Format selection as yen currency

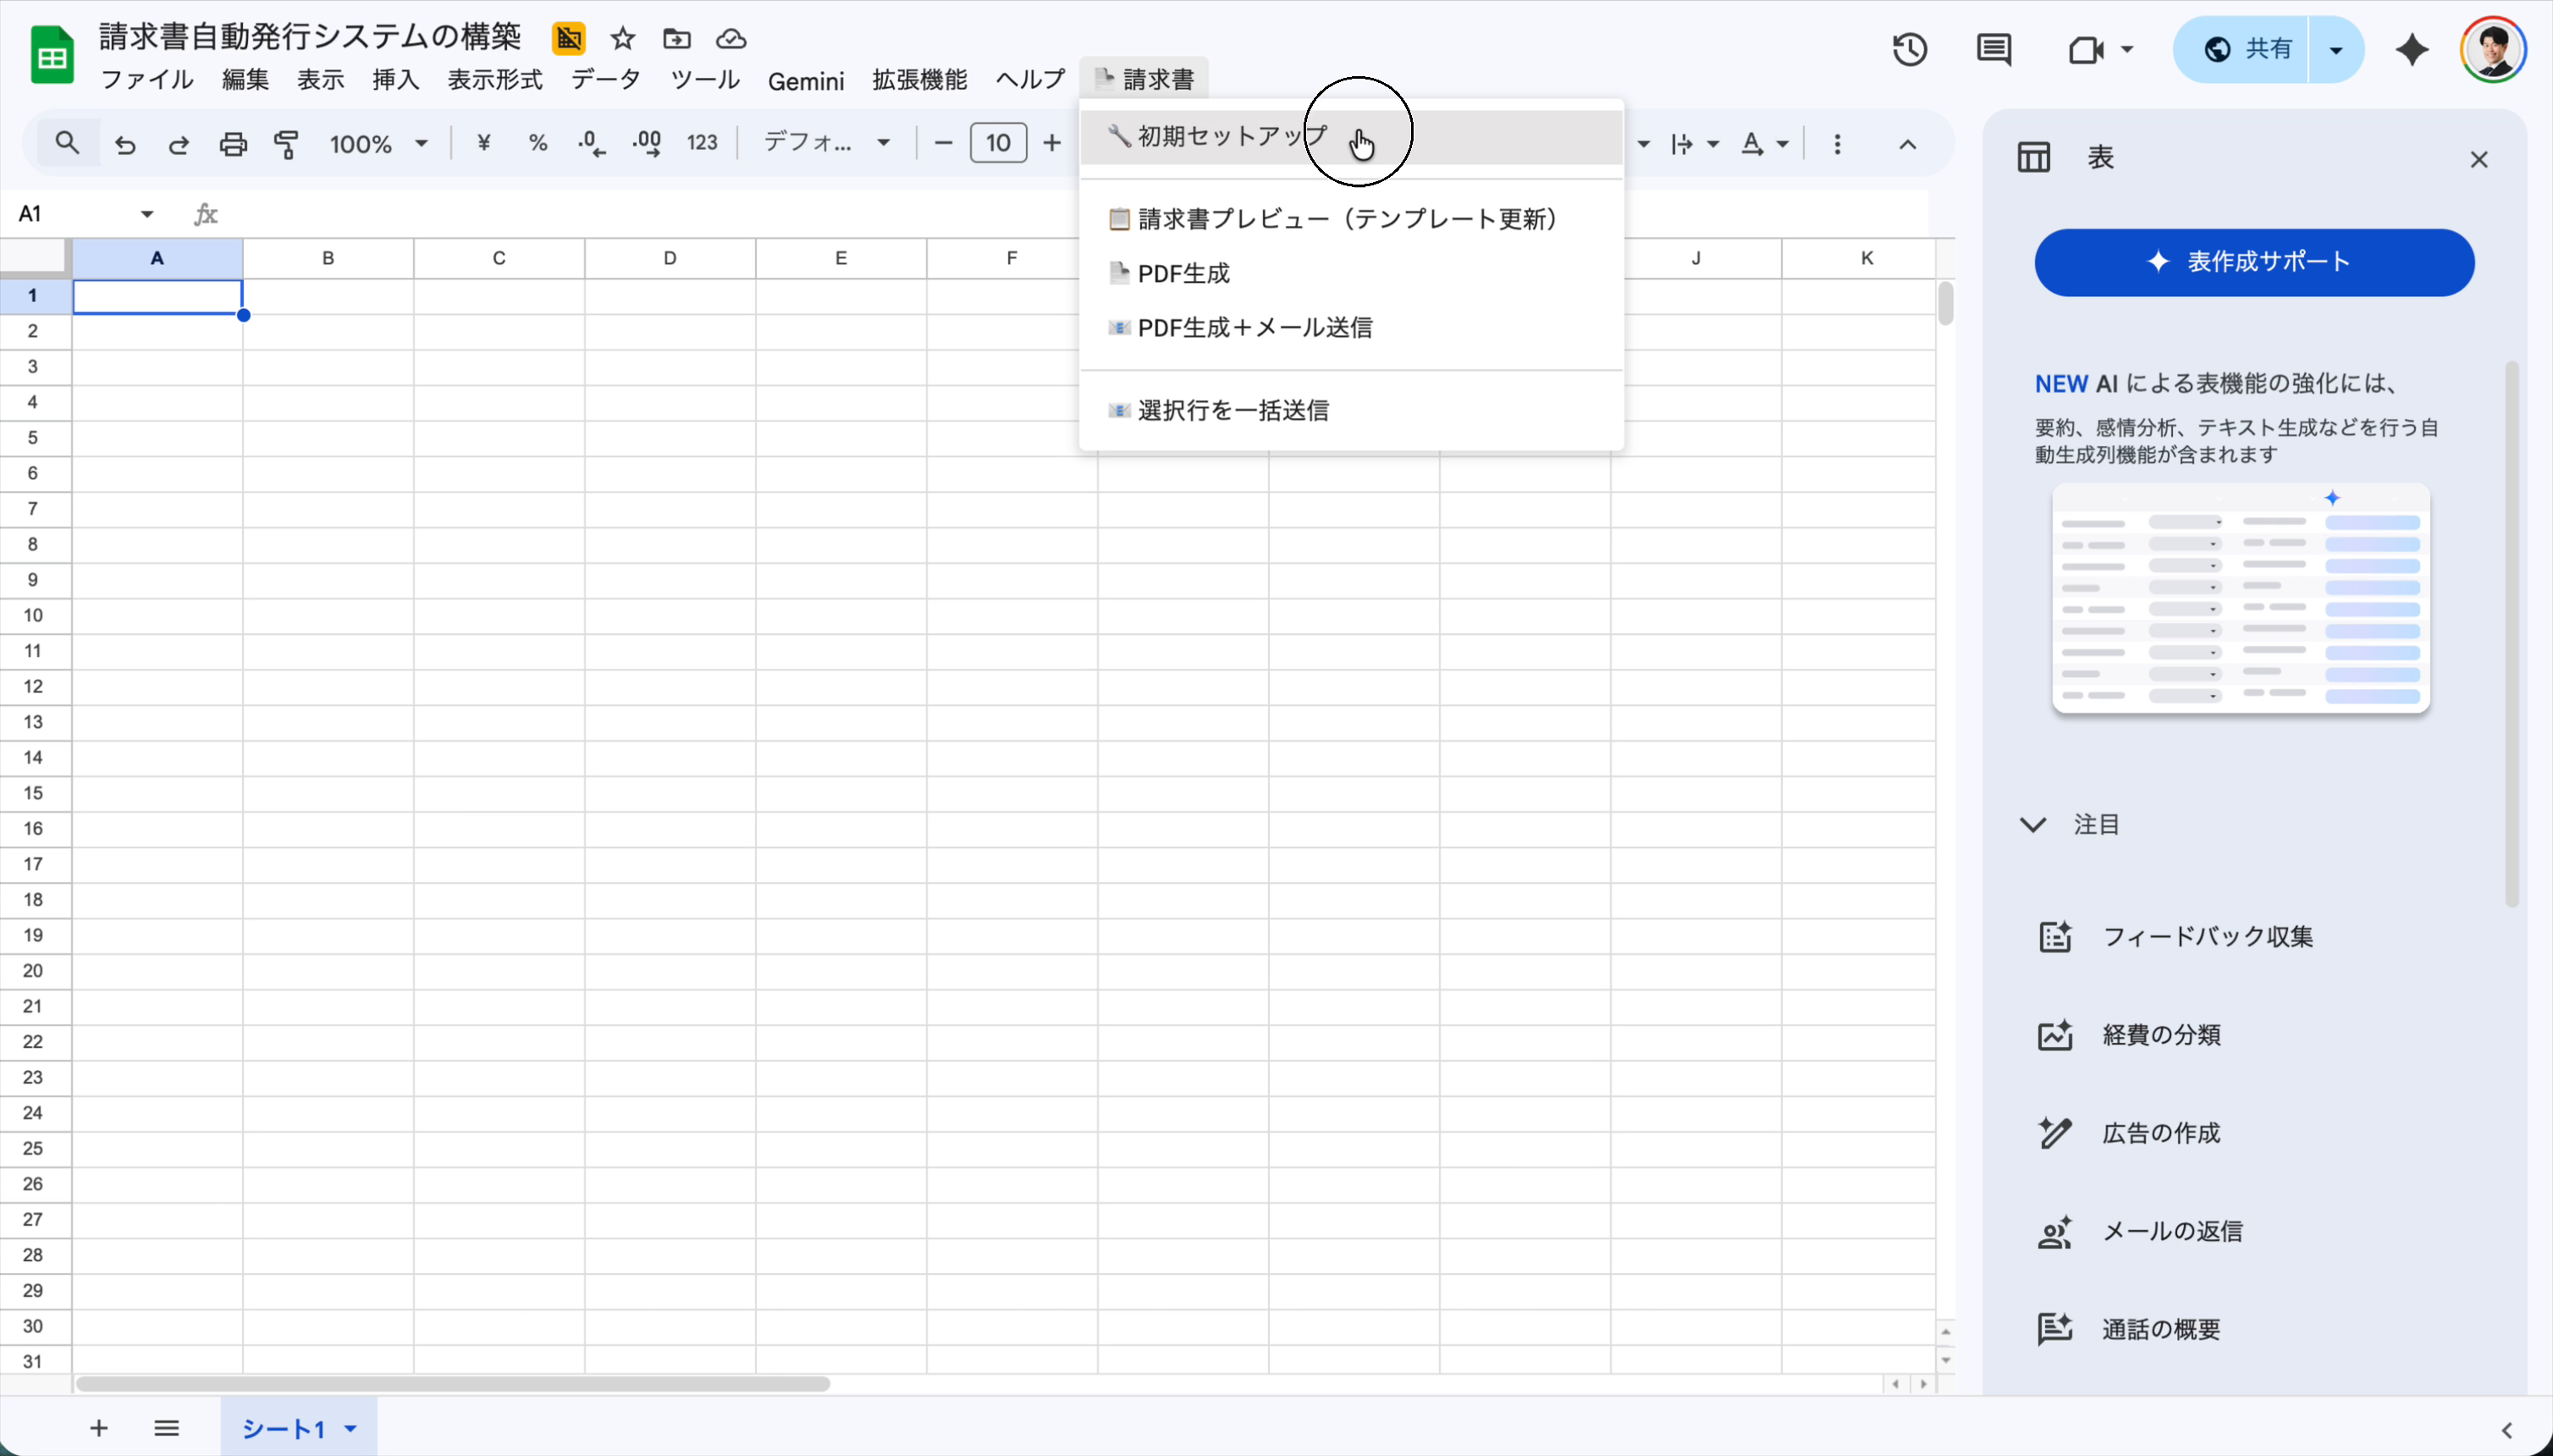484,143
